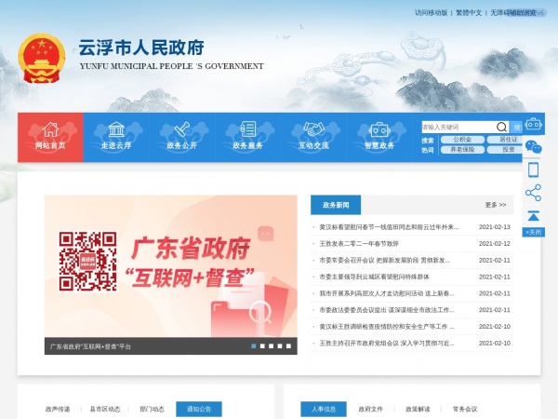This screenshot has height=419, width=558.
Task: Select the 人事信息 tab
Action: coord(324,409)
